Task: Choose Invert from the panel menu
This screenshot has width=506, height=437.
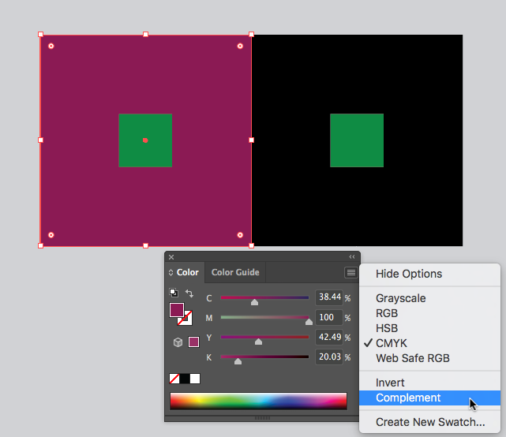Action: (390, 383)
